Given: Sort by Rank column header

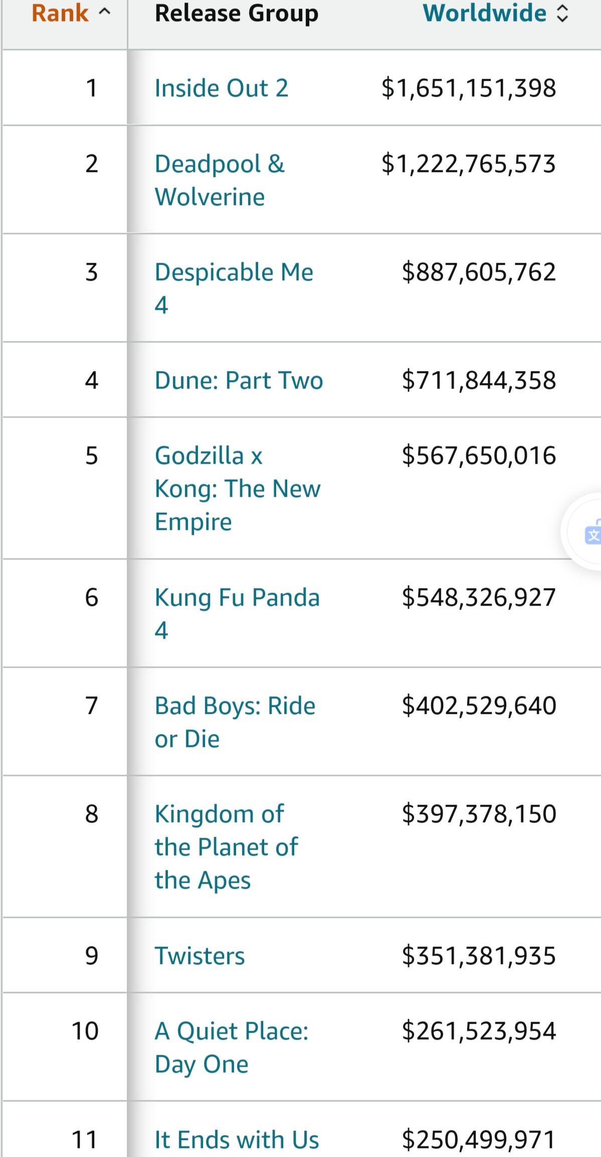Looking at the screenshot, I should (70, 14).
